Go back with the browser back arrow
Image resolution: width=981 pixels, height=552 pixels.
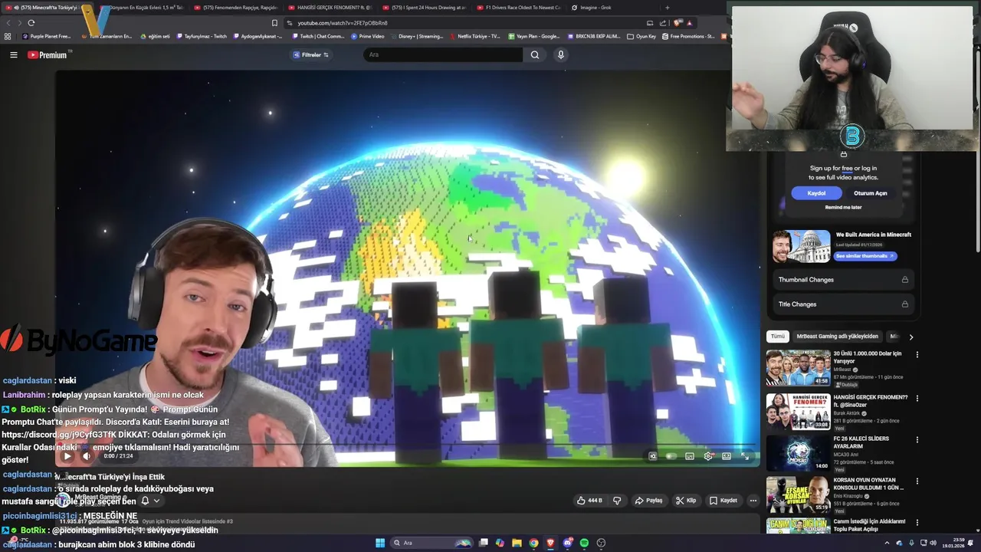point(9,23)
